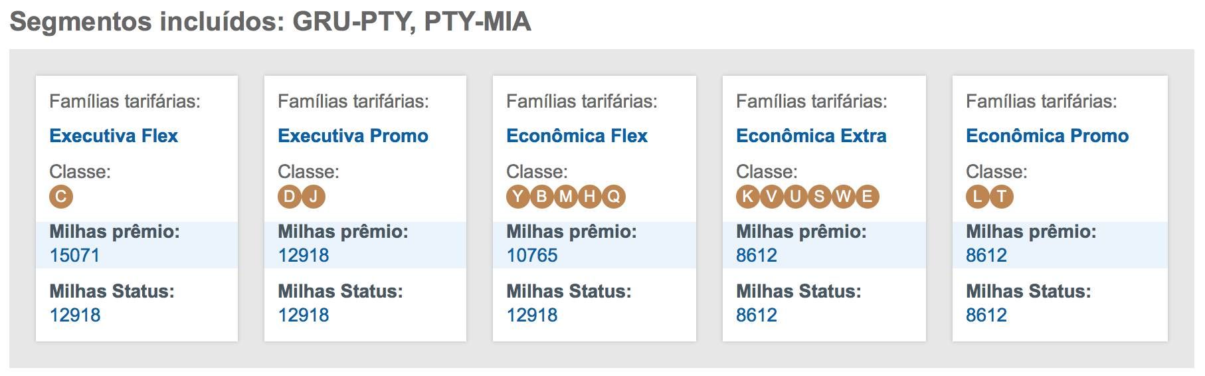The height and width of the screenshot is (376, 1205).
Task: Select the Y class badge in Econômica Flex
Action: tap(518, 197)
